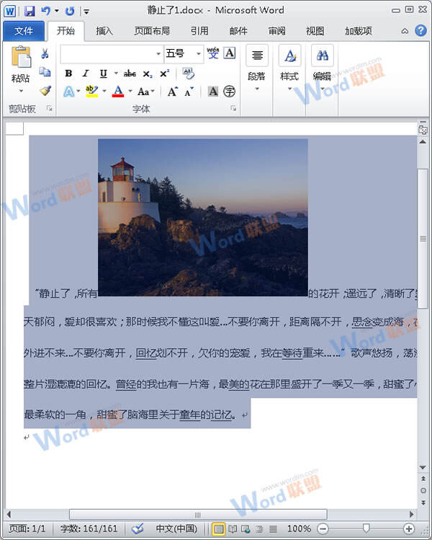Open the font color dropdown arrow
432x540 pixels.
130,92
